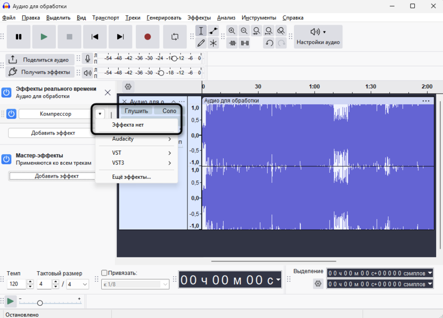The width and height of the screenshot is (443, 318).
Task: Click the Undo arrow icon
Action: pyautogui.click(x=269, y=43)
